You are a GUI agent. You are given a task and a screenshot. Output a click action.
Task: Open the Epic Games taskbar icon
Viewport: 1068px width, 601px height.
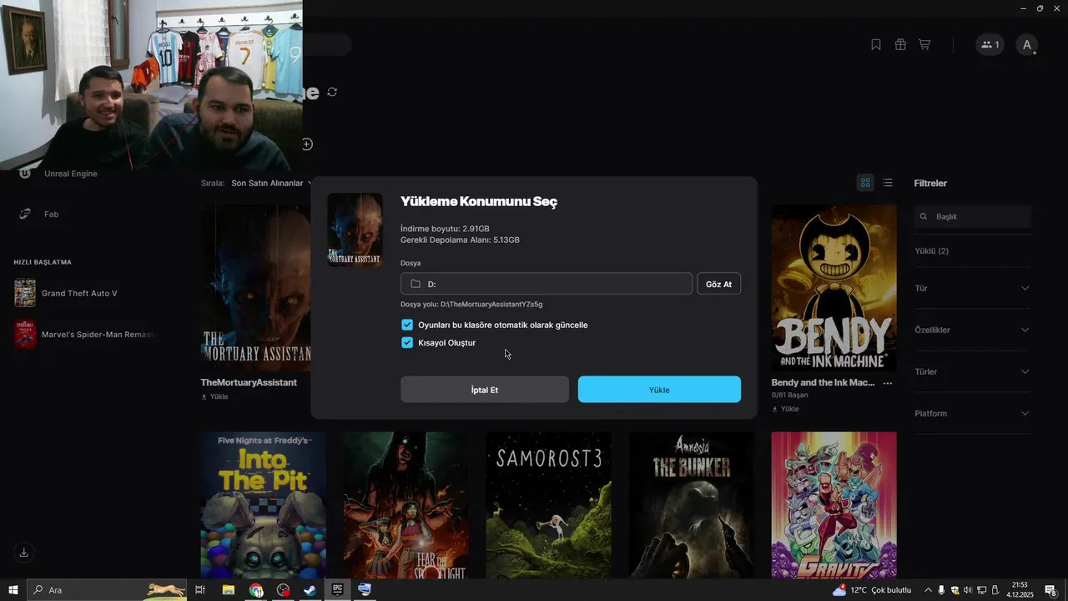coord(337,590)
